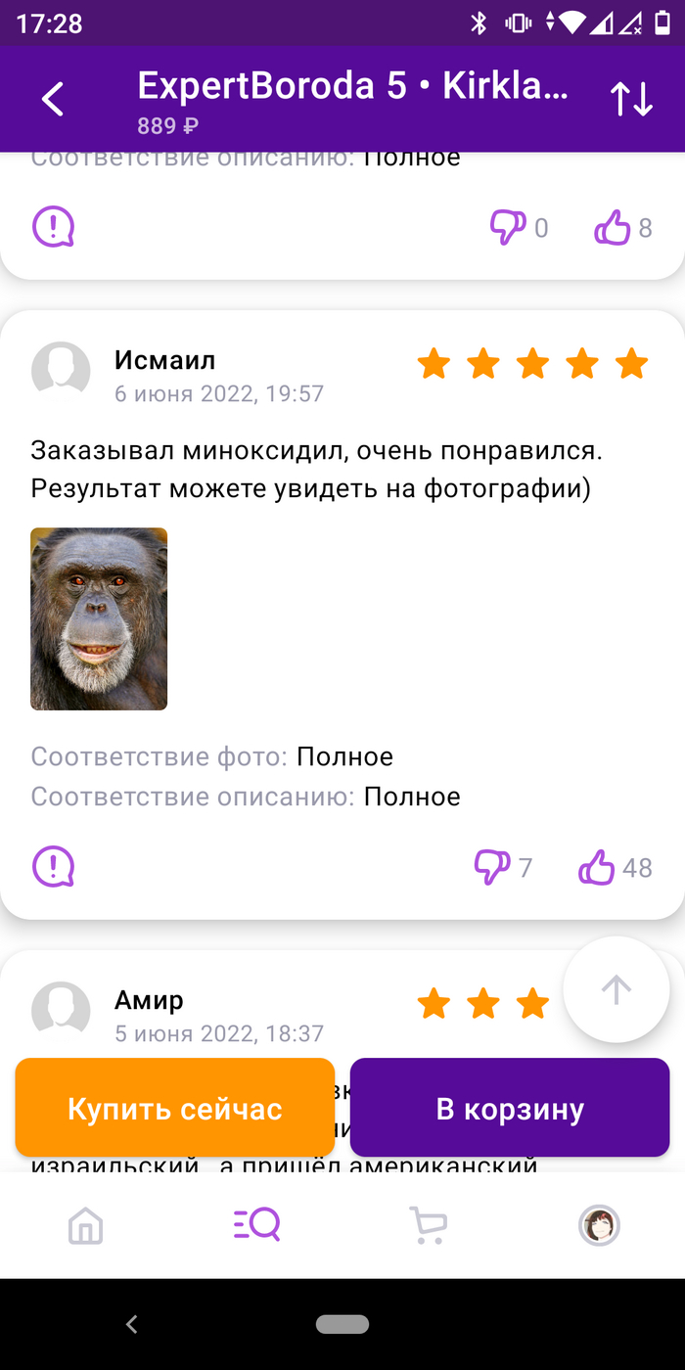
Task: Report Исмаил's review with exclamation icon
Action: click(53, 866)
